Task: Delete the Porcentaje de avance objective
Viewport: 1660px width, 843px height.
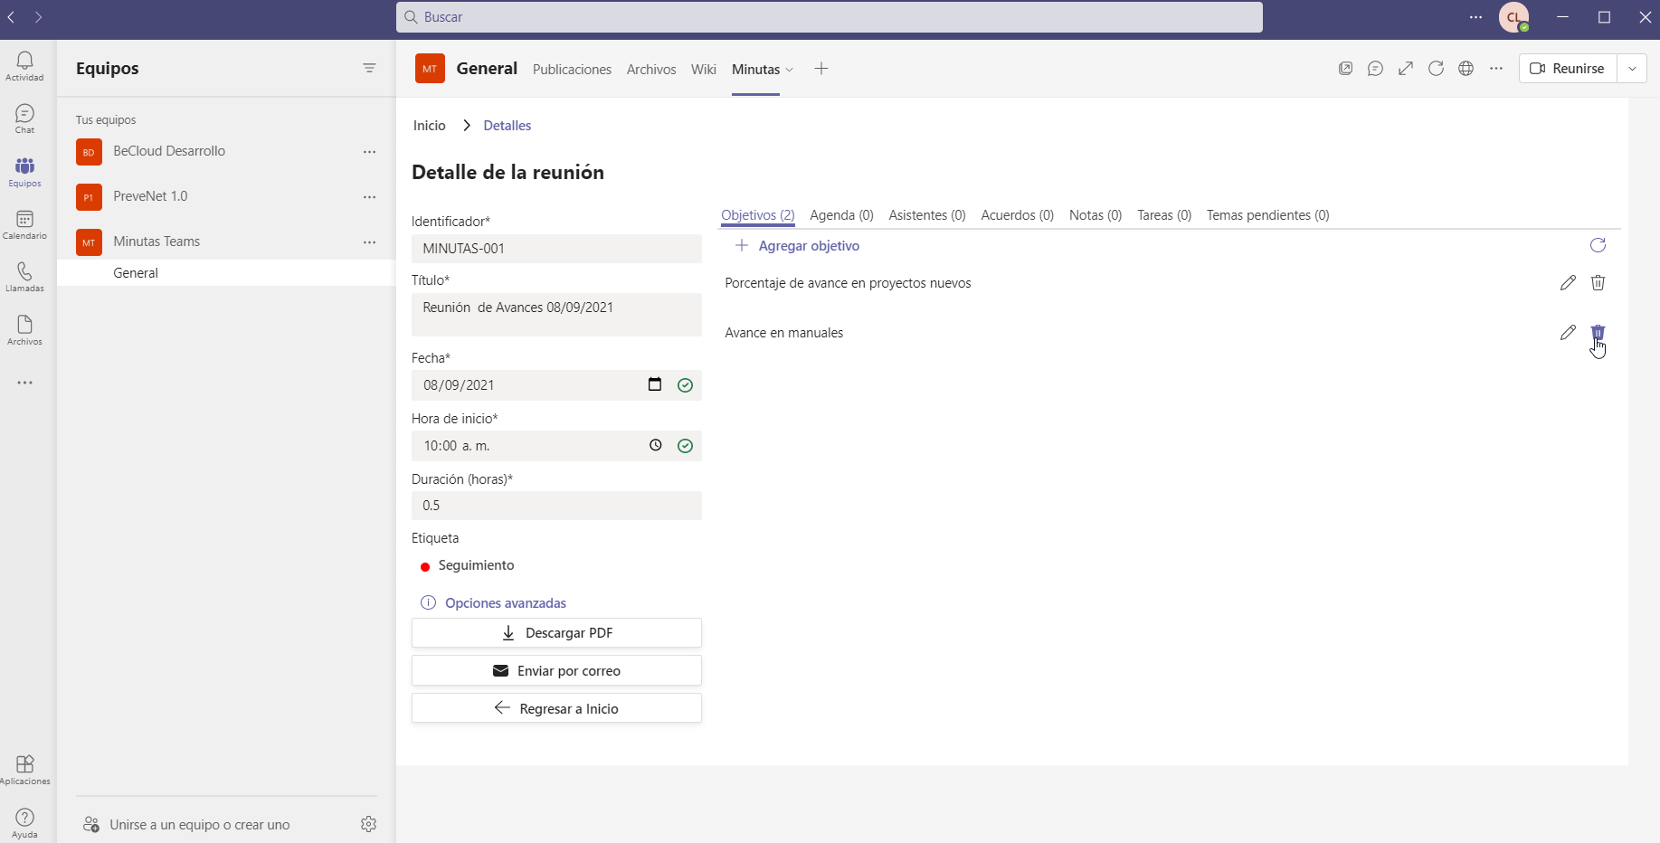Action: pyautogui.click(x=1598, y=283)
